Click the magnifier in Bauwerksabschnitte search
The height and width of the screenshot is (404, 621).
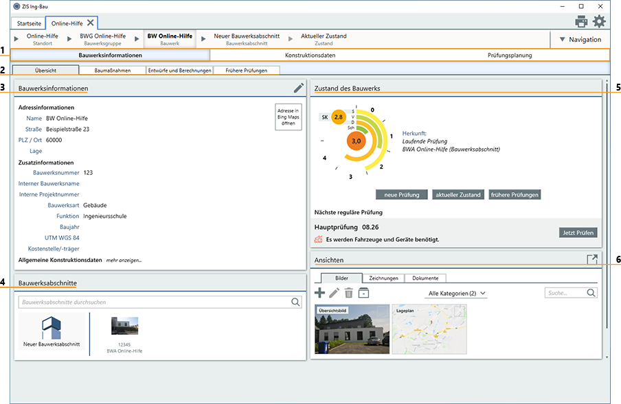295,302
